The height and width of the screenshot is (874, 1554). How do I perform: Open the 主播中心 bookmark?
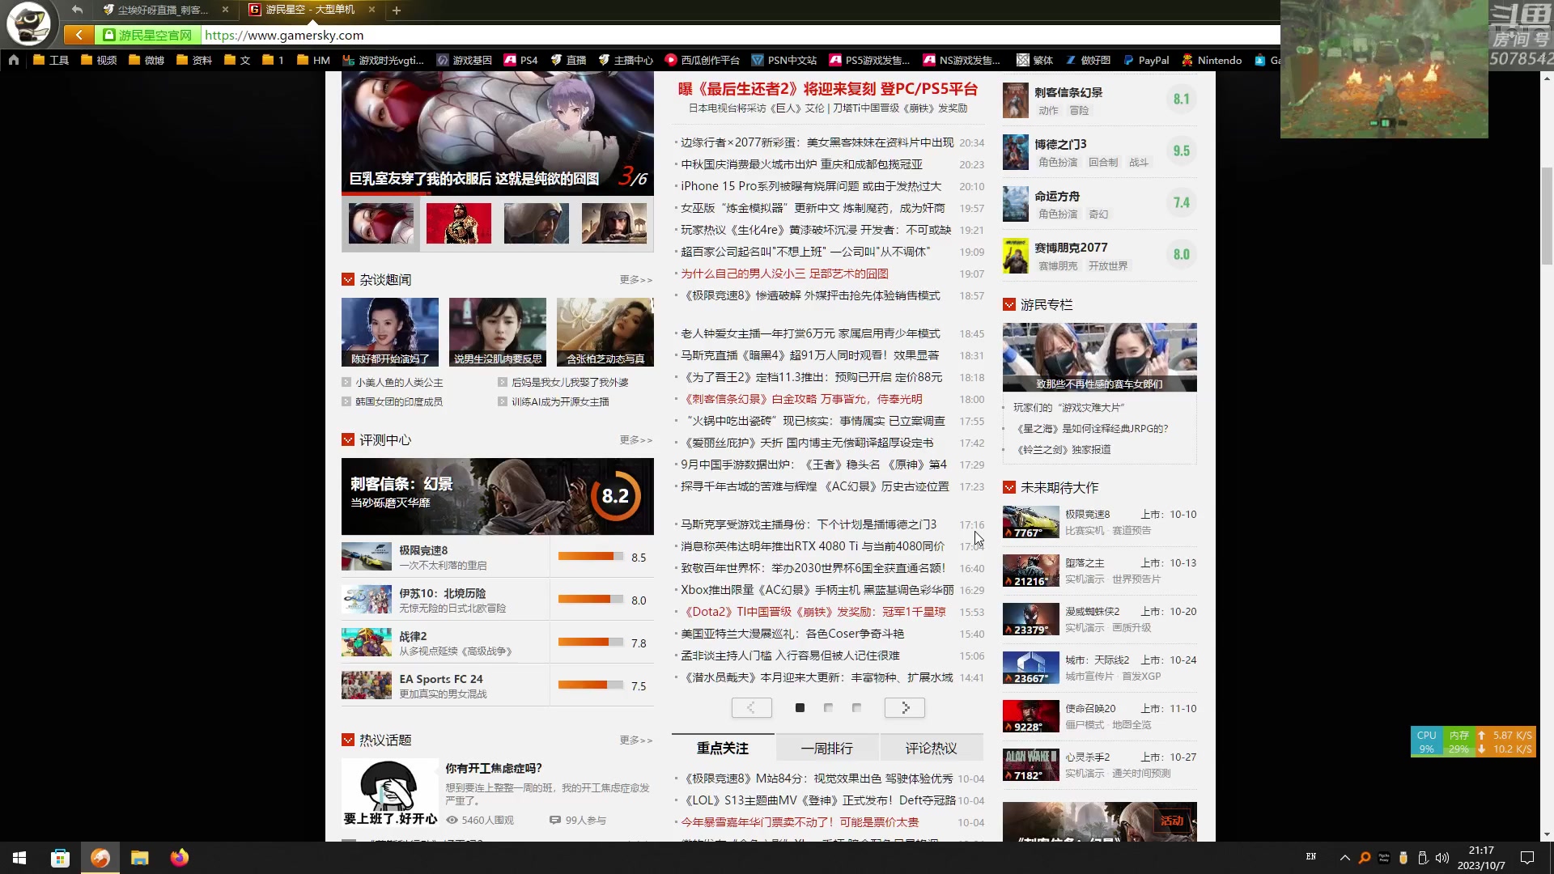coord(626,60)
